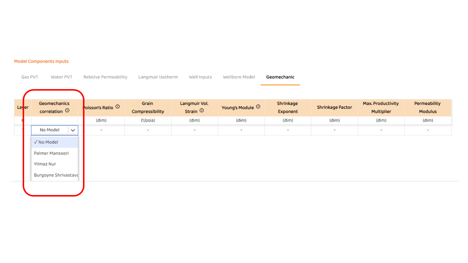Select Burgoyne Shrivastava correlation option
Image resolution: width=468 pixels, height=263 pixels.
tap(56, 175)
